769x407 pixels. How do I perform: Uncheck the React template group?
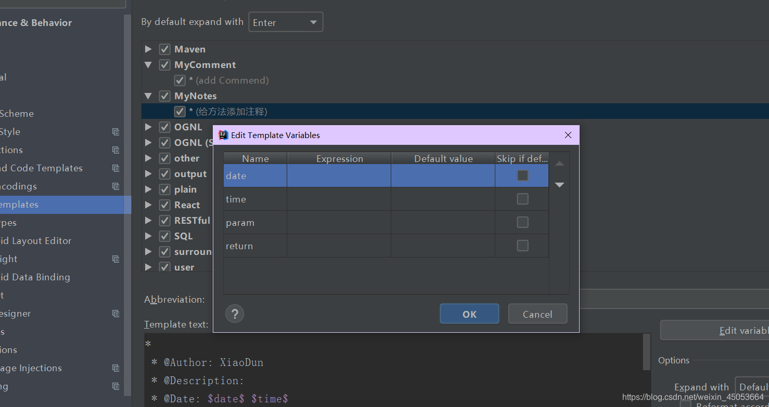coord(164,205)
